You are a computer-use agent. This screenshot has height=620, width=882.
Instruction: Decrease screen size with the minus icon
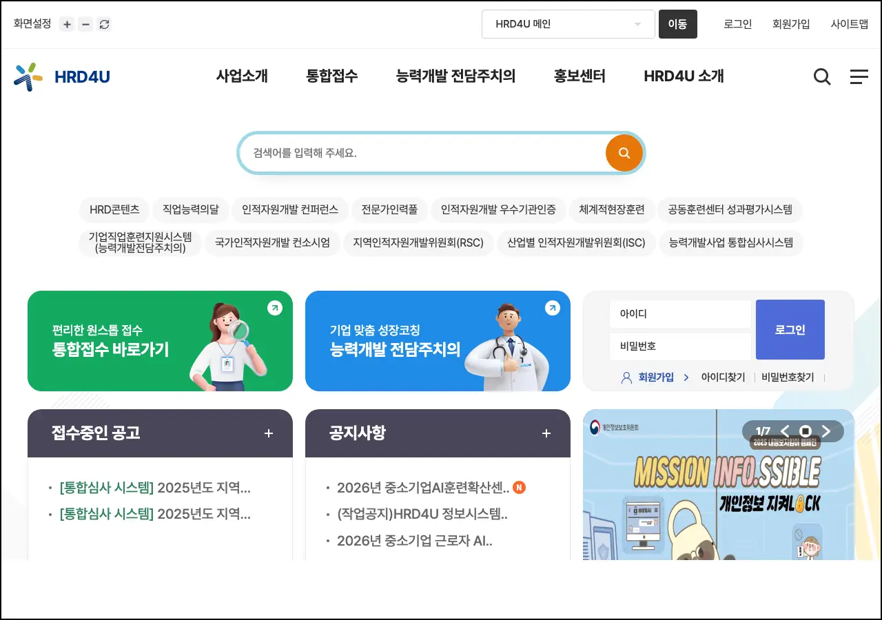pyautogui.click(x=85, y=23)
